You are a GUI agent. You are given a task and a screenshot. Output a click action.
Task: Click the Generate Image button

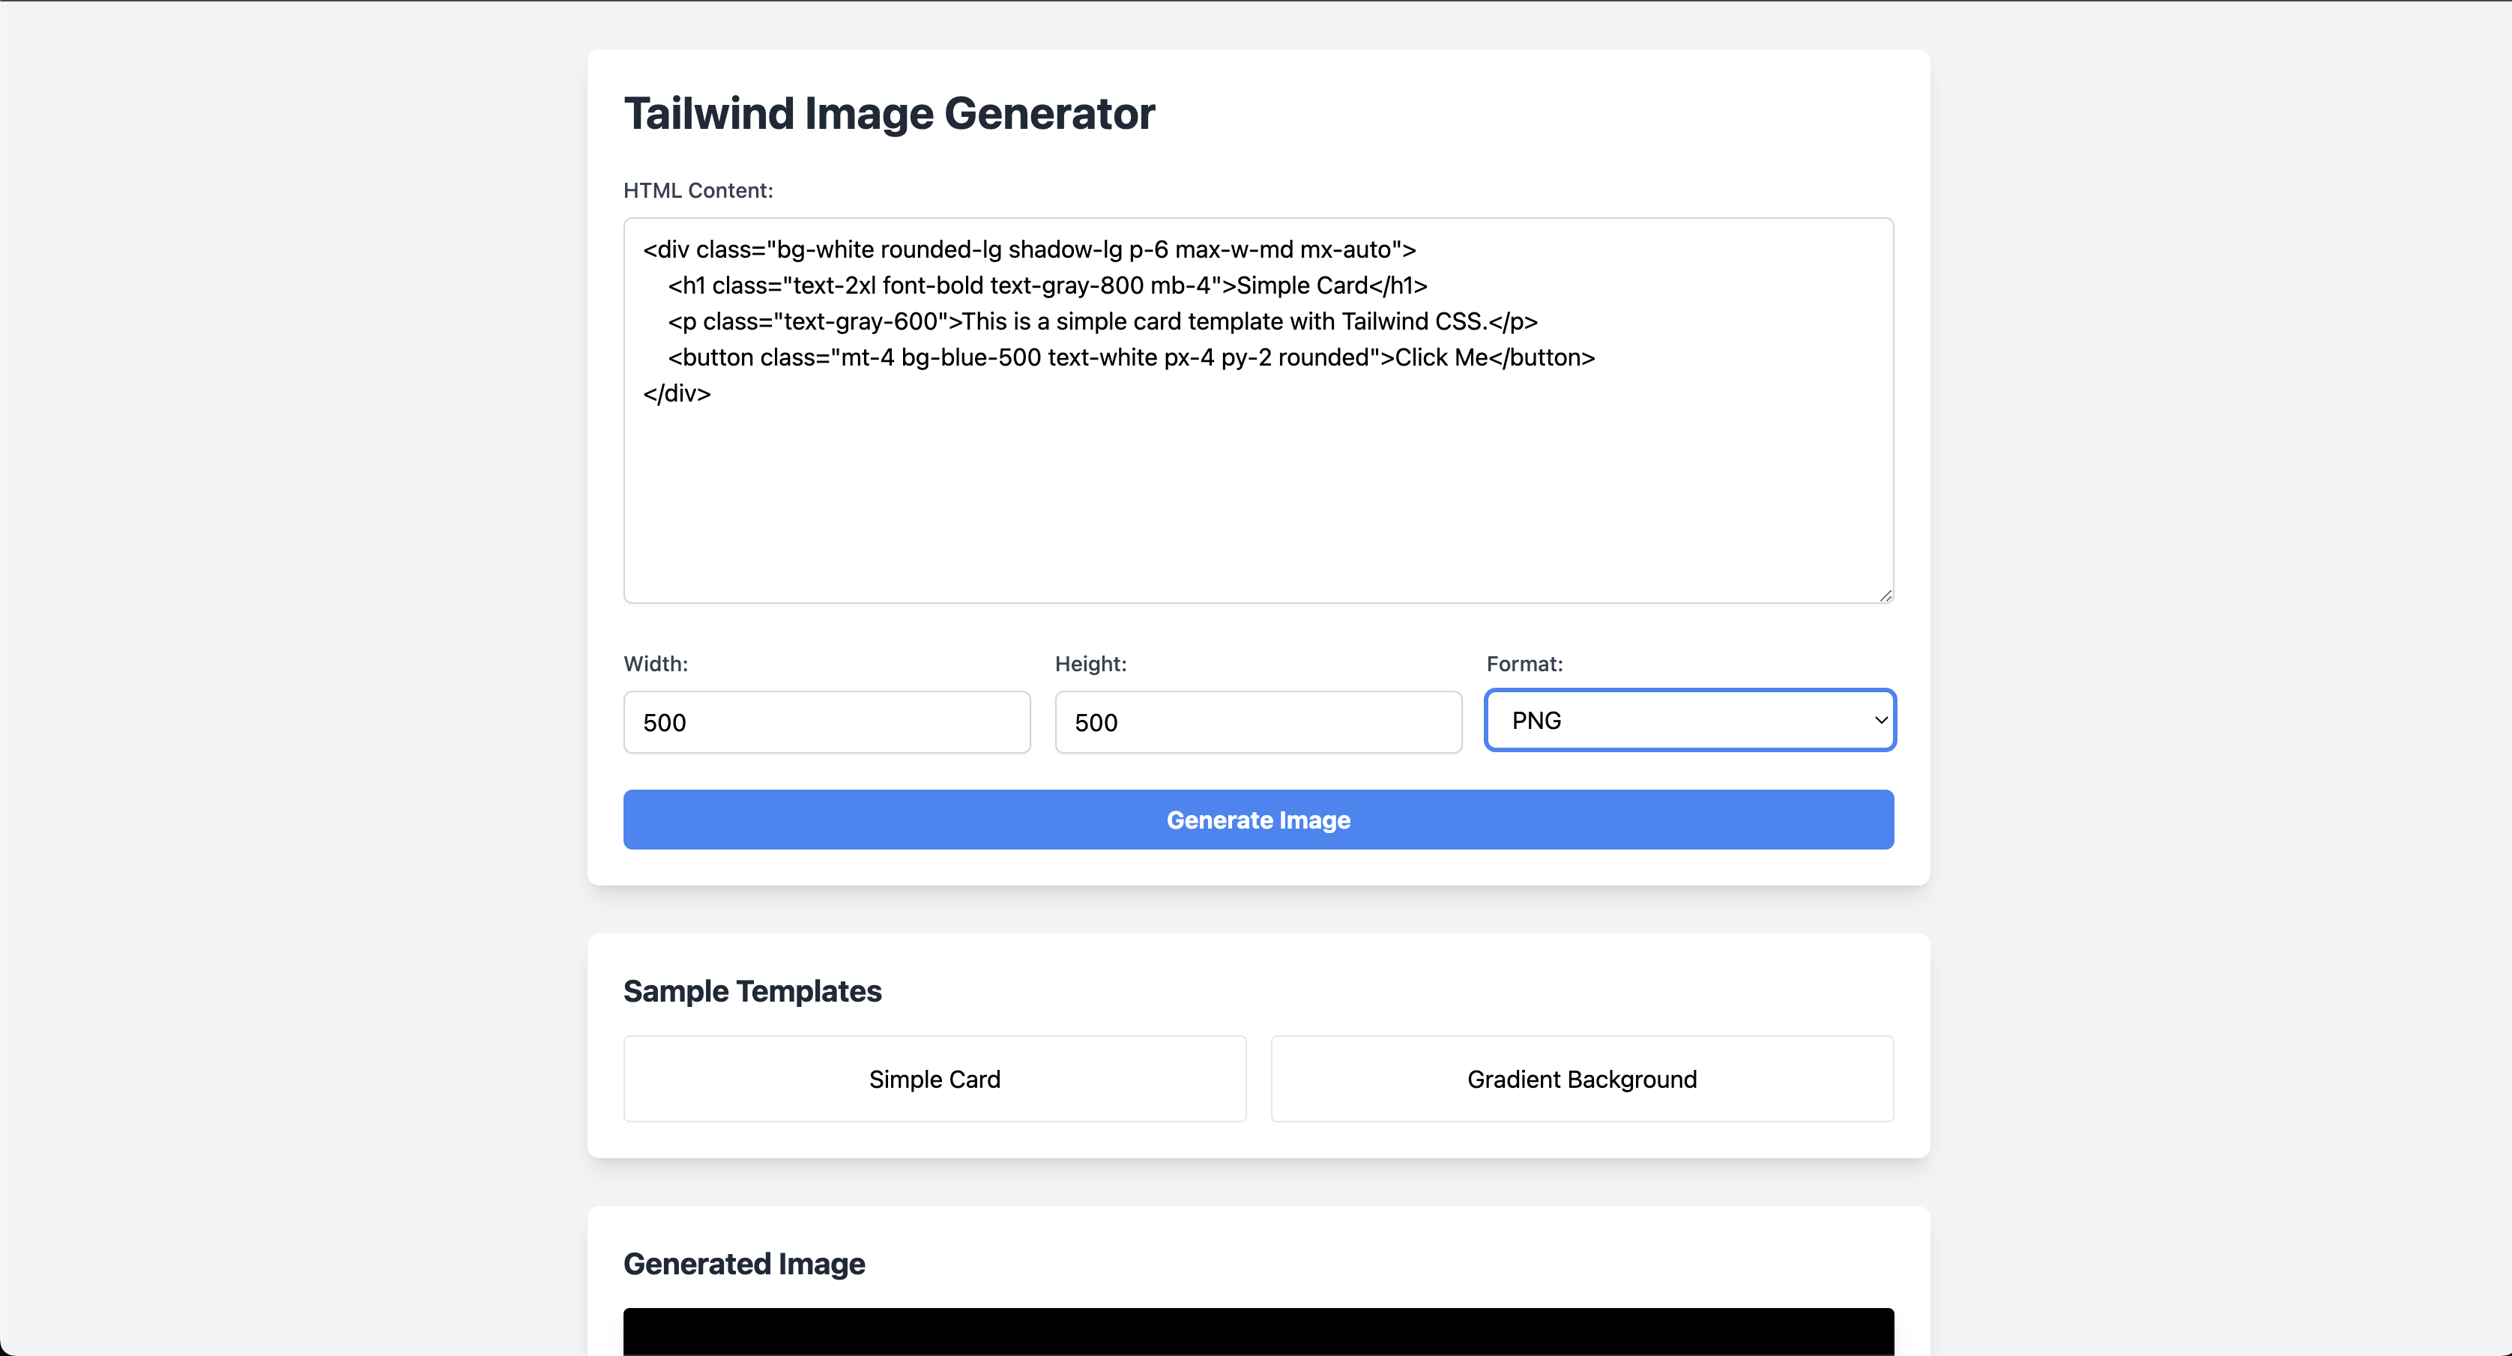pos(1258,820)
